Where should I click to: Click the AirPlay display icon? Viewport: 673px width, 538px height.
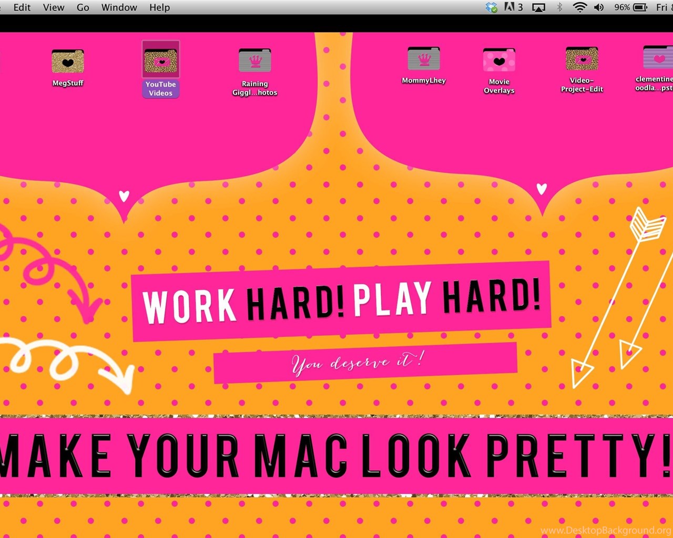[539, 7]
